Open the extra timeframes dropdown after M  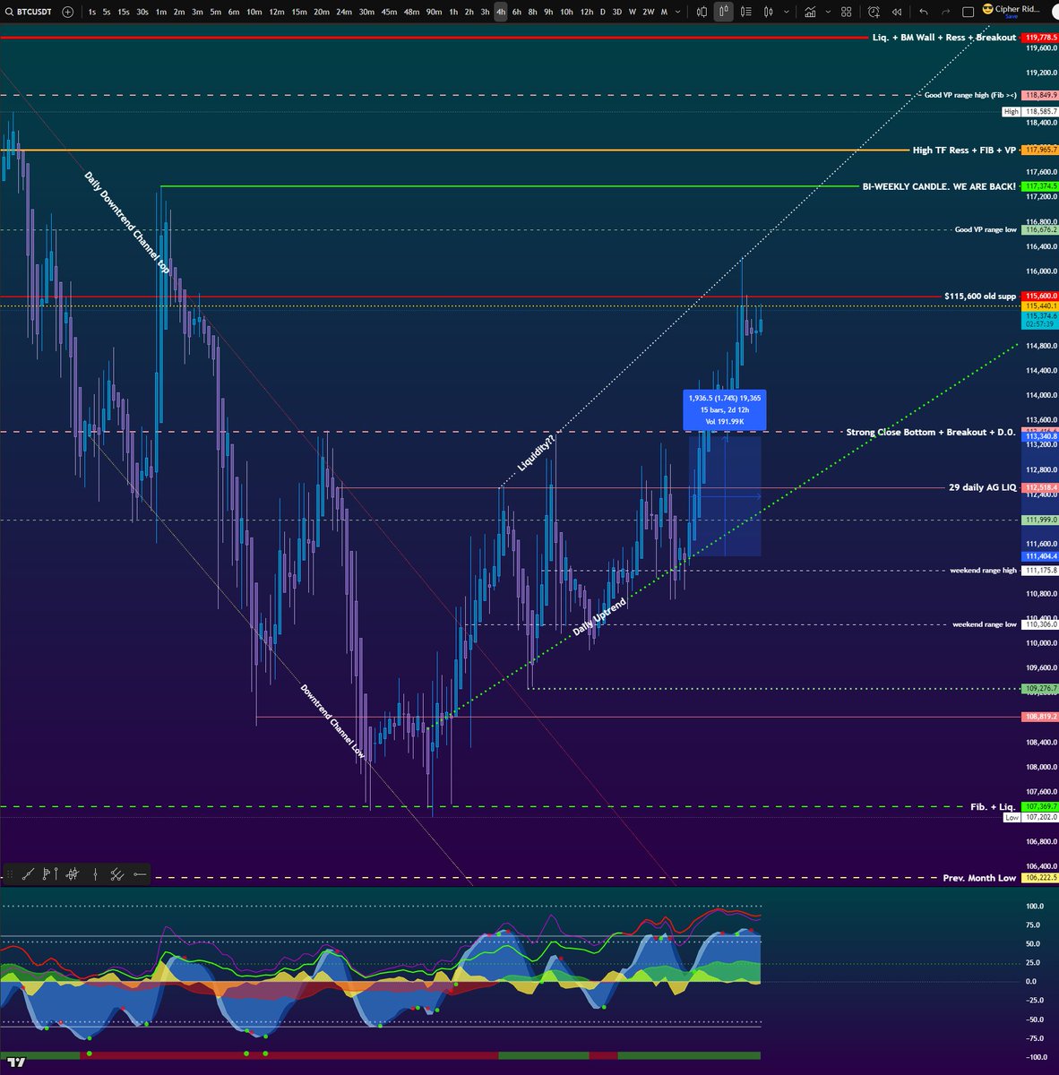tap(678, 13)
